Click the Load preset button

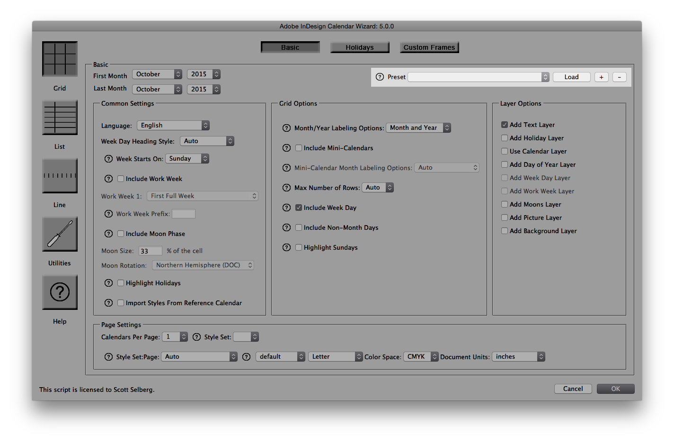(571, 77)
